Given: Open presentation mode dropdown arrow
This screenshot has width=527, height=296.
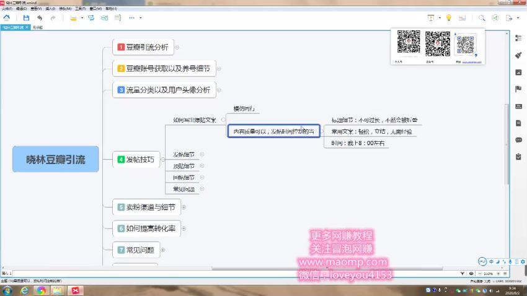Looking at the screenshot, I should (x=440, y=18).
